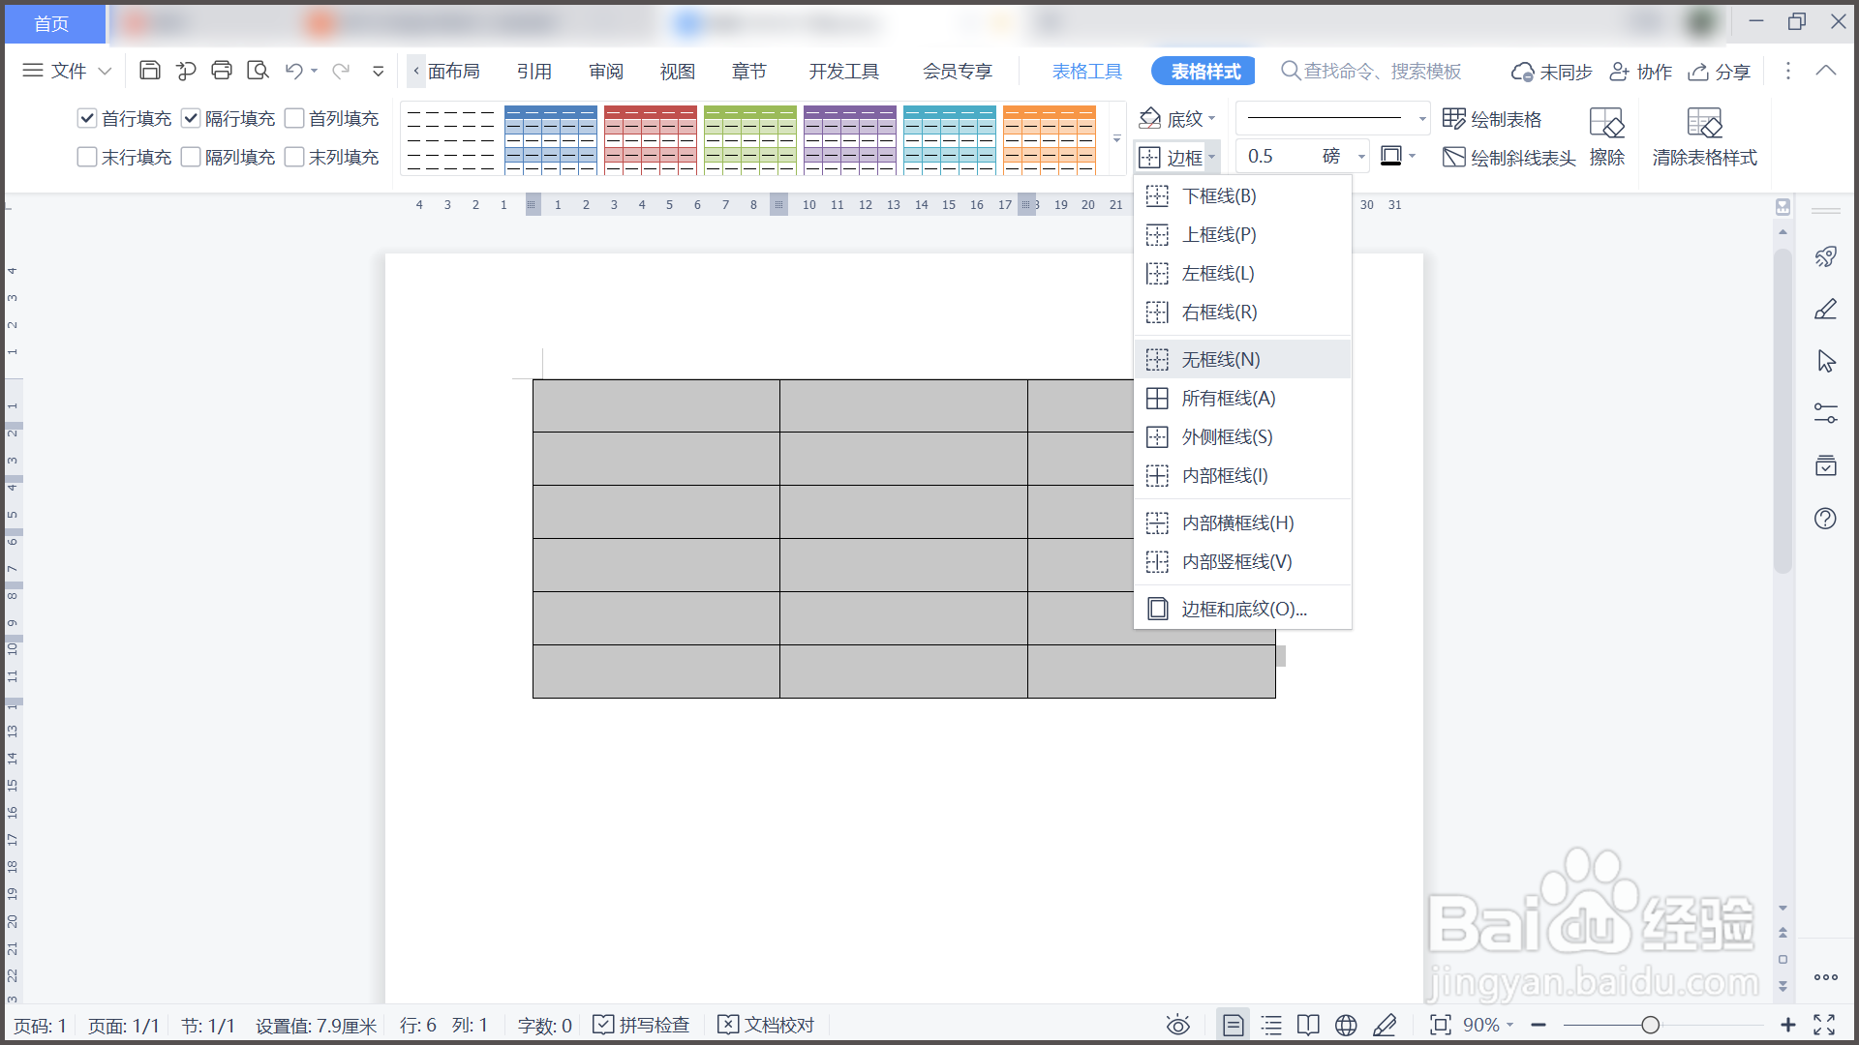The width and height of the screenshot is (1859, 1045).
Task: Click the Undo arrow icon
Action: coord(294,71)
